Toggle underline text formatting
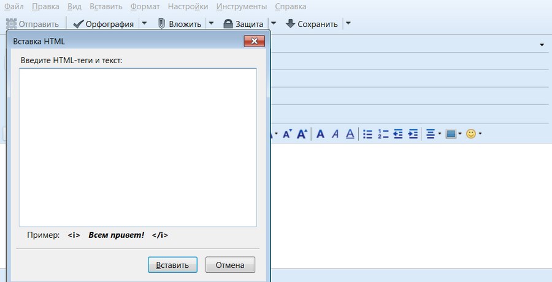The height and width of the screenshot is (282, 552). point(350,134)
